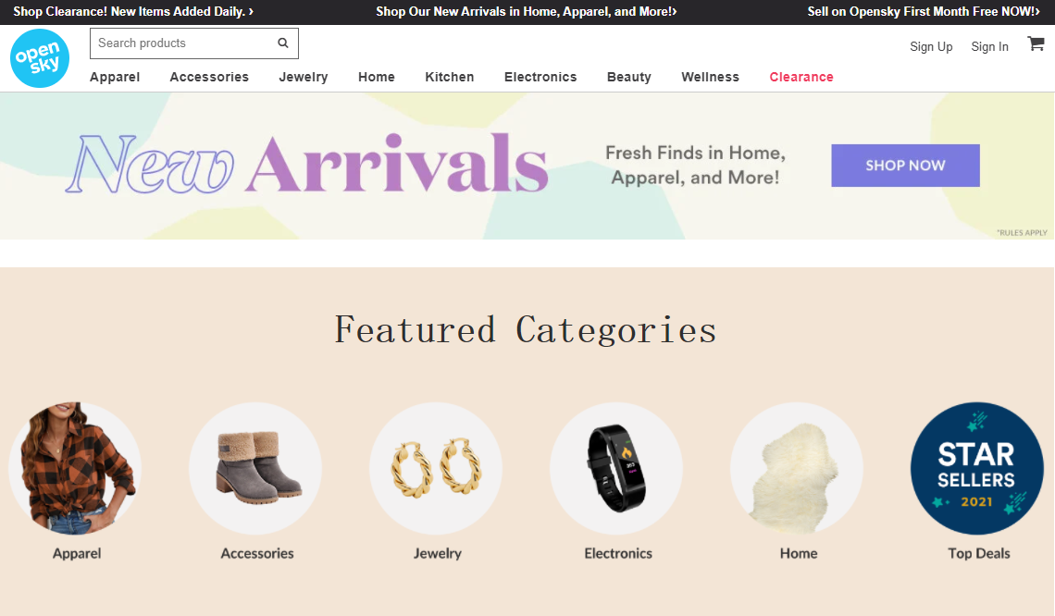Open the Beauty navigation category
1055x616 pixels.
629,77
